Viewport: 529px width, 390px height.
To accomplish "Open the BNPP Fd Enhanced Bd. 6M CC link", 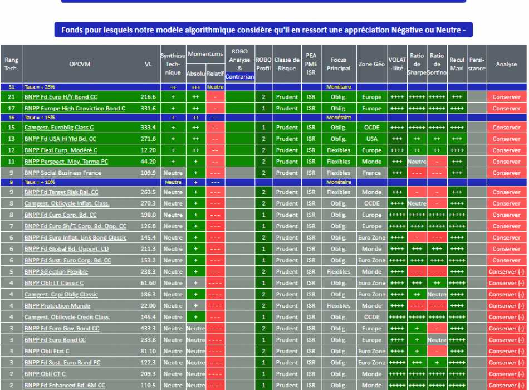I will click(65, 386).
